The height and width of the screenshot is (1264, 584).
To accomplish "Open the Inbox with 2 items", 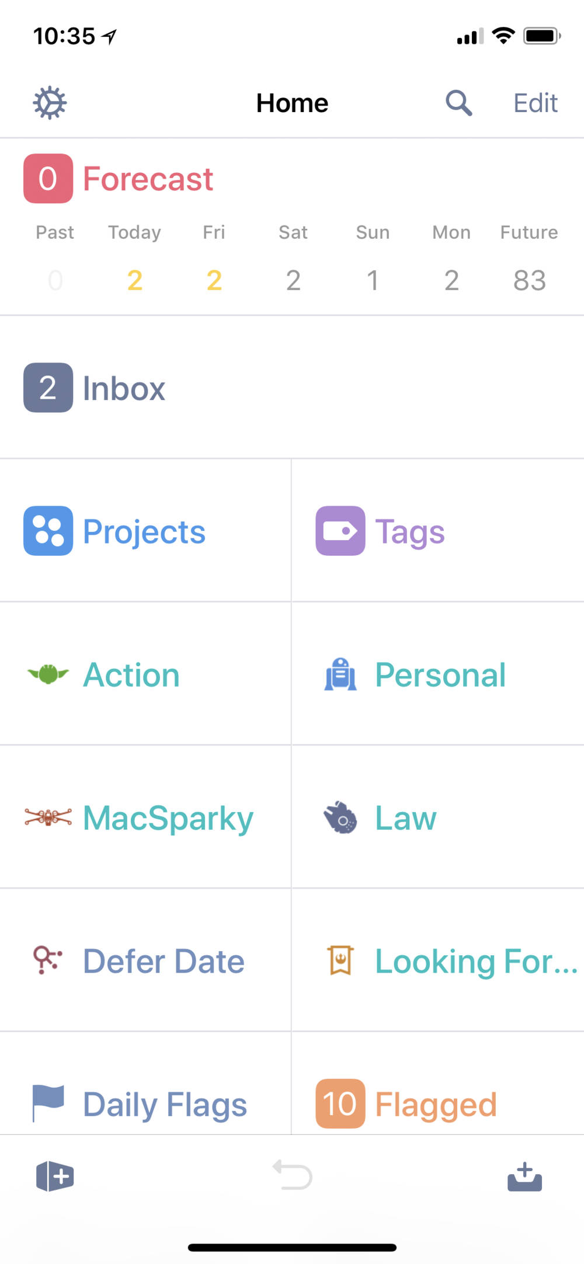I will pos(124,388).
